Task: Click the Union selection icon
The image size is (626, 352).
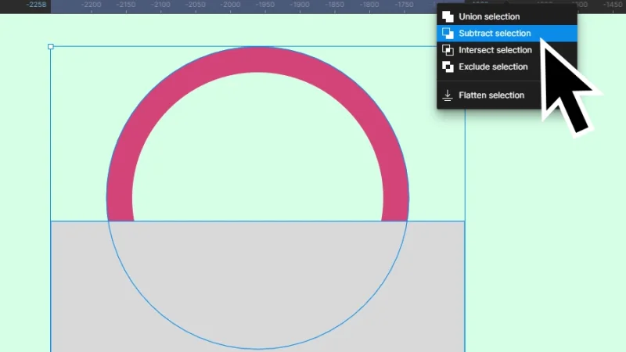Action: pos(448,16)
